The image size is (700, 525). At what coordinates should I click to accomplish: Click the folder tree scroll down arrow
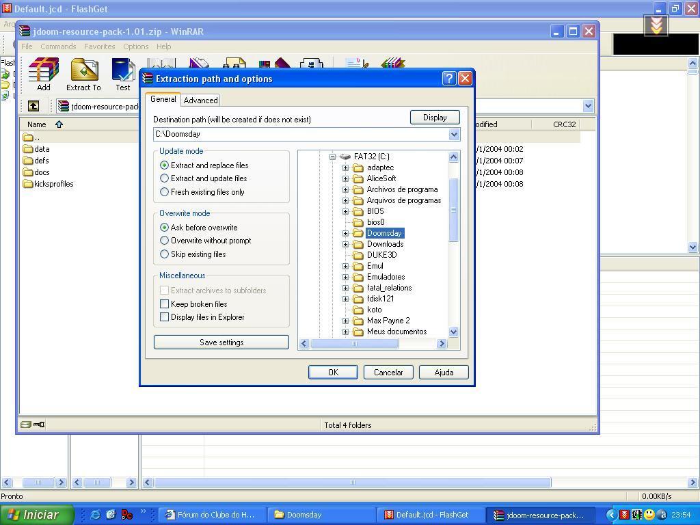[x=454, y=332]
